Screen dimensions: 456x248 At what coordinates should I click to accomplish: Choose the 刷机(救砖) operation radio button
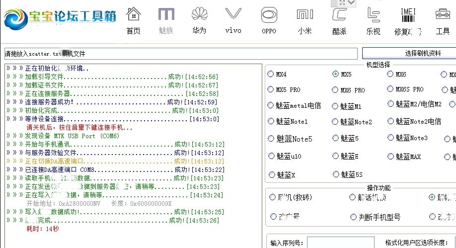272,197
